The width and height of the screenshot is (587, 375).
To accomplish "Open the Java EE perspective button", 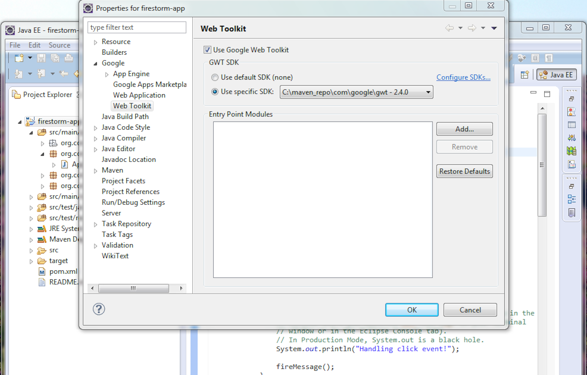I will [x=556, y=75].
